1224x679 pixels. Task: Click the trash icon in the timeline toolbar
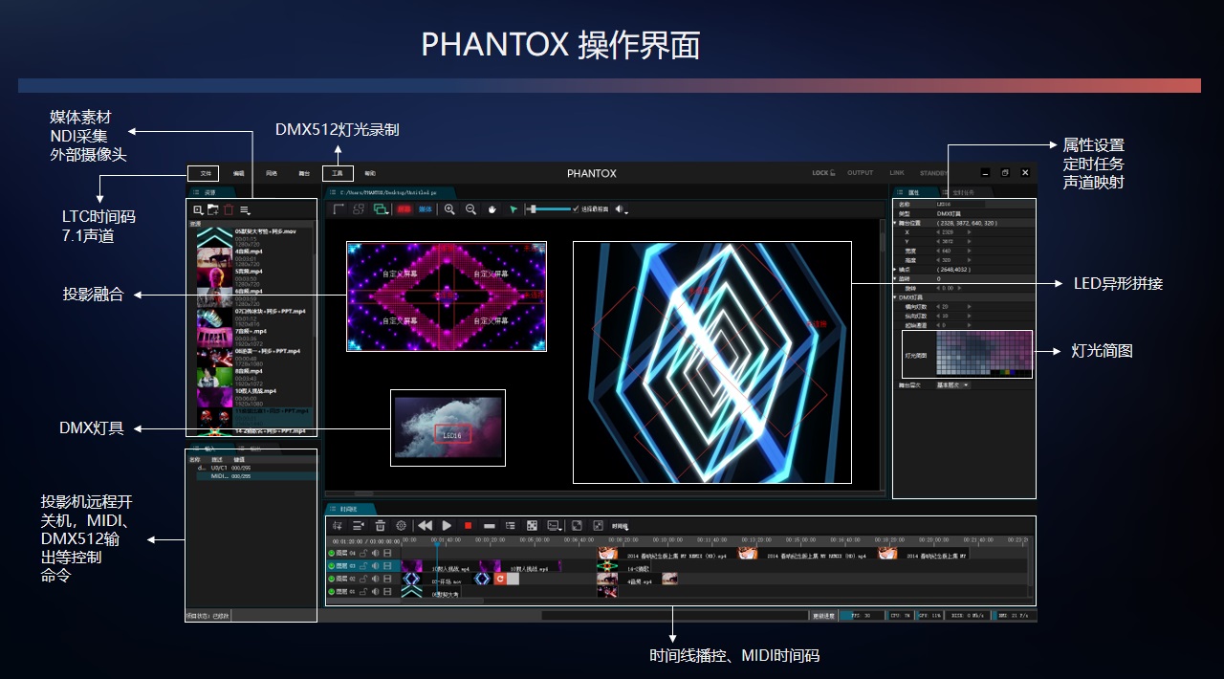380,525
